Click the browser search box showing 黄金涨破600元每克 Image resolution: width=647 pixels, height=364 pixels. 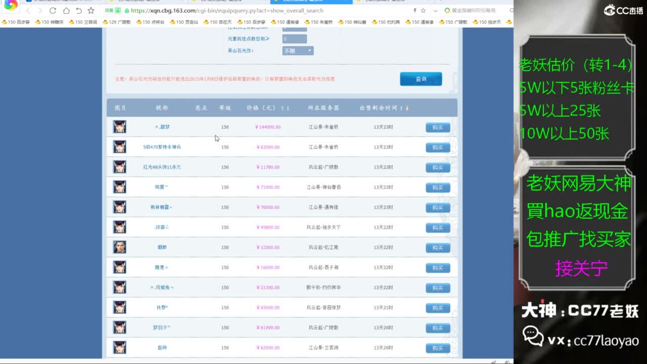coord(475,11)
